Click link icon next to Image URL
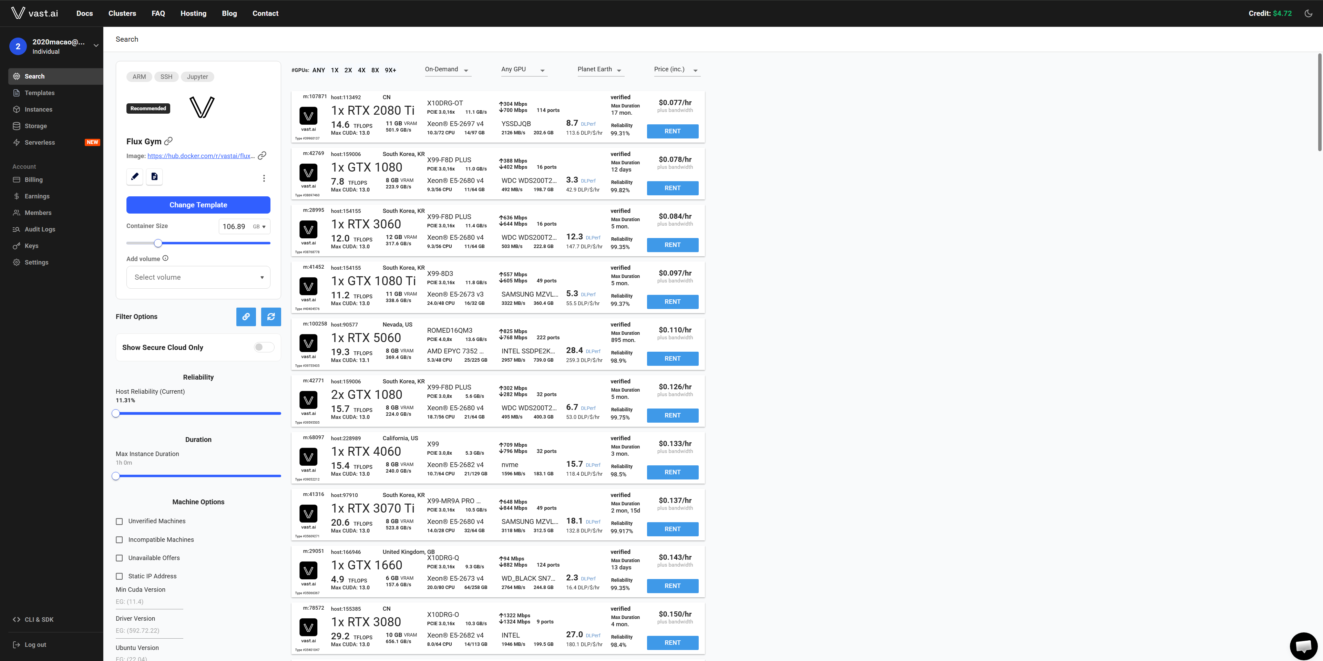This screenshot has height=661, width=1323. click(262, 156)
